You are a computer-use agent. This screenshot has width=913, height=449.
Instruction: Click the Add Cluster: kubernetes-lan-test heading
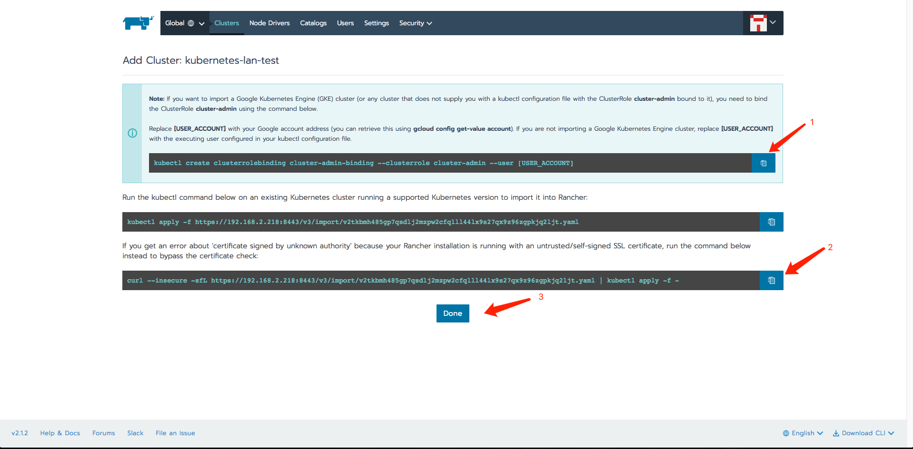click(201, 60)
